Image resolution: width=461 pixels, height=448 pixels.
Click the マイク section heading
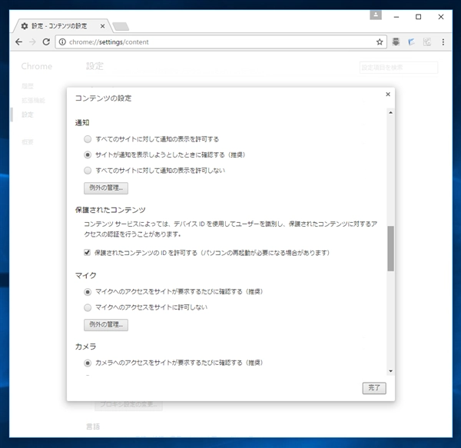point(85,275)
